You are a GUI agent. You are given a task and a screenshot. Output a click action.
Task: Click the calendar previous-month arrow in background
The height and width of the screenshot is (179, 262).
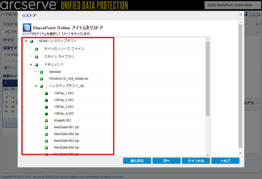coord(6,83)
